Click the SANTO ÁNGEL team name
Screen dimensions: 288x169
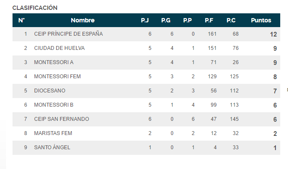tap(52, 147)
